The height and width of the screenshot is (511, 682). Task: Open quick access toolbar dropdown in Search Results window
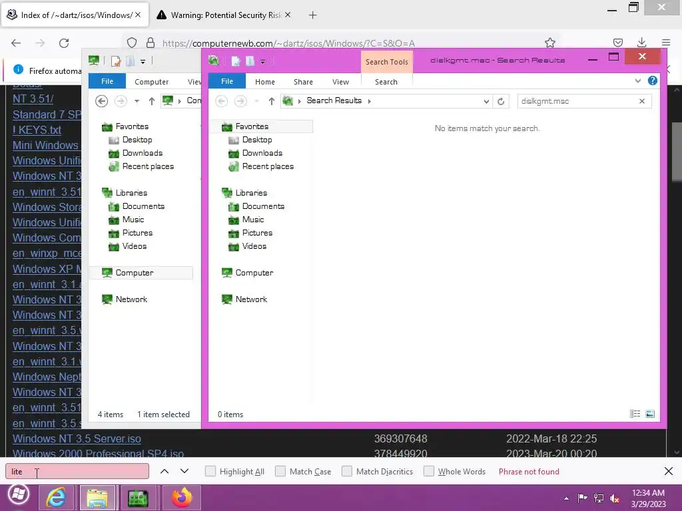(x=262, y=62)
